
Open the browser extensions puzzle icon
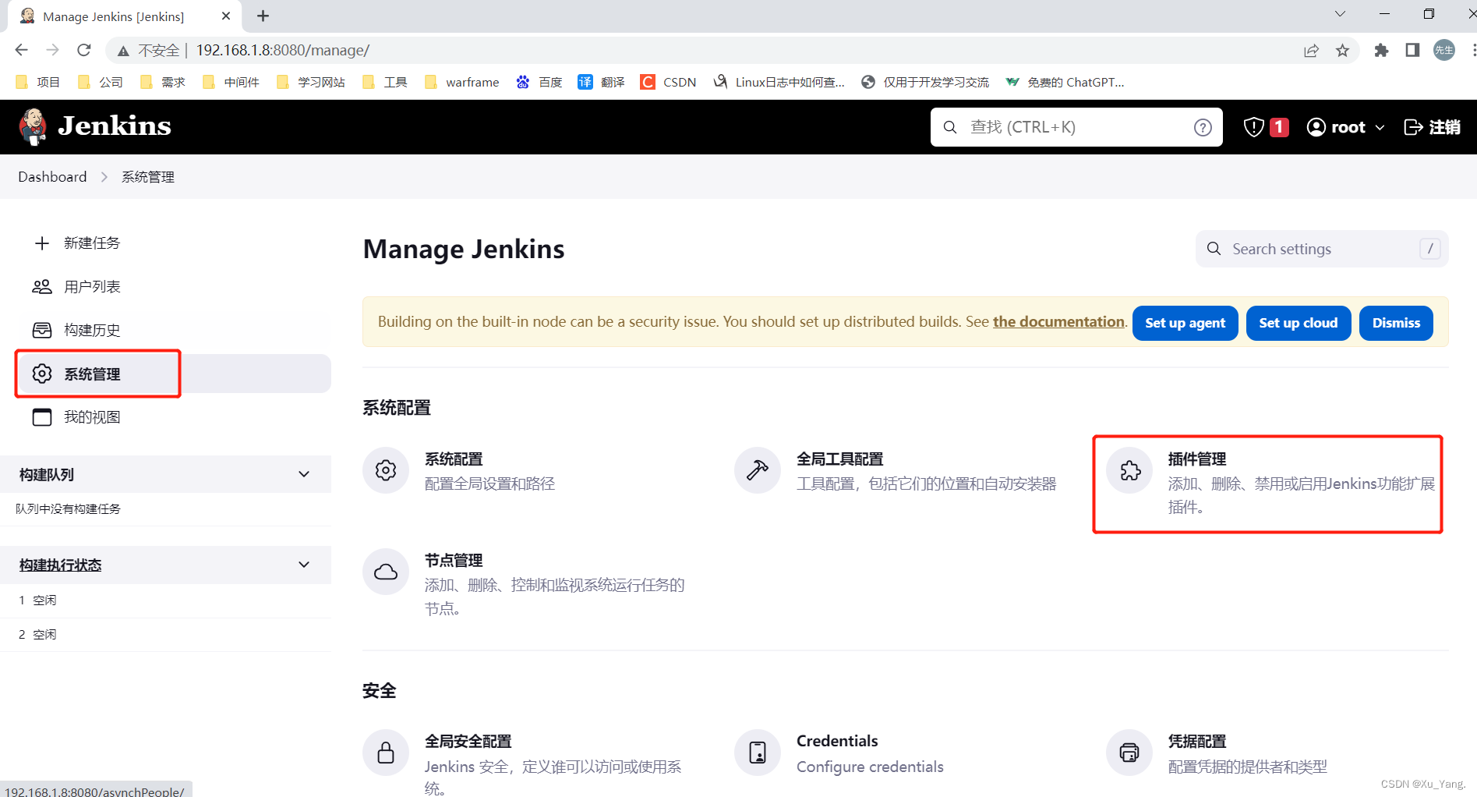click(x=1381, y=51)
